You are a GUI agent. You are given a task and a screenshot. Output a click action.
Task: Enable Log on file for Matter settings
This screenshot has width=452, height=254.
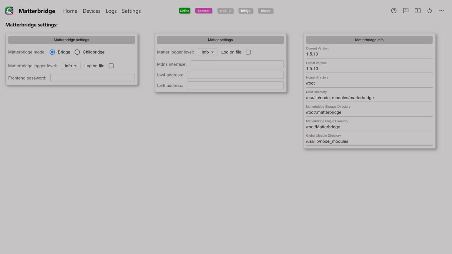click(x=248, y=52)
